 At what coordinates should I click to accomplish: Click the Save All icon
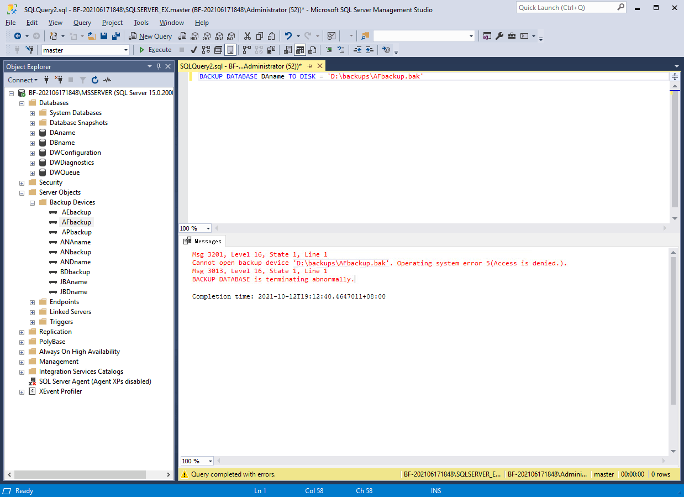click(x=116, y=36)
